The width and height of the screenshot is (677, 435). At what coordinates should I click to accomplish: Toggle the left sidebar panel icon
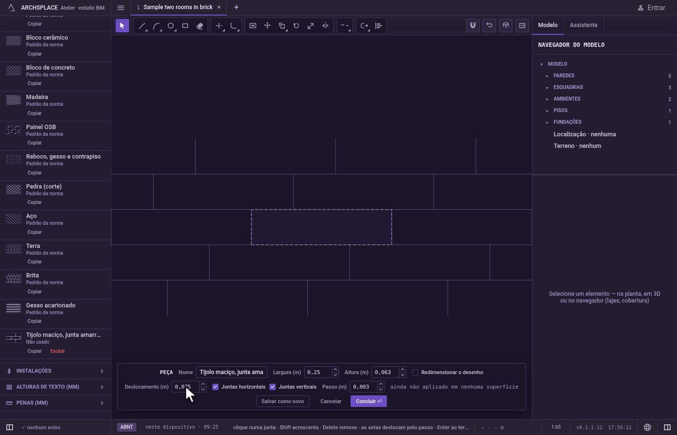click(x=10, y=427)
